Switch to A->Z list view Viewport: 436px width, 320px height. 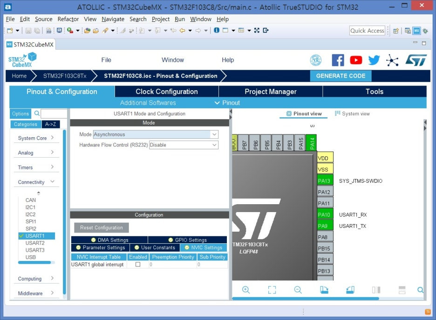tap(51, 124)
